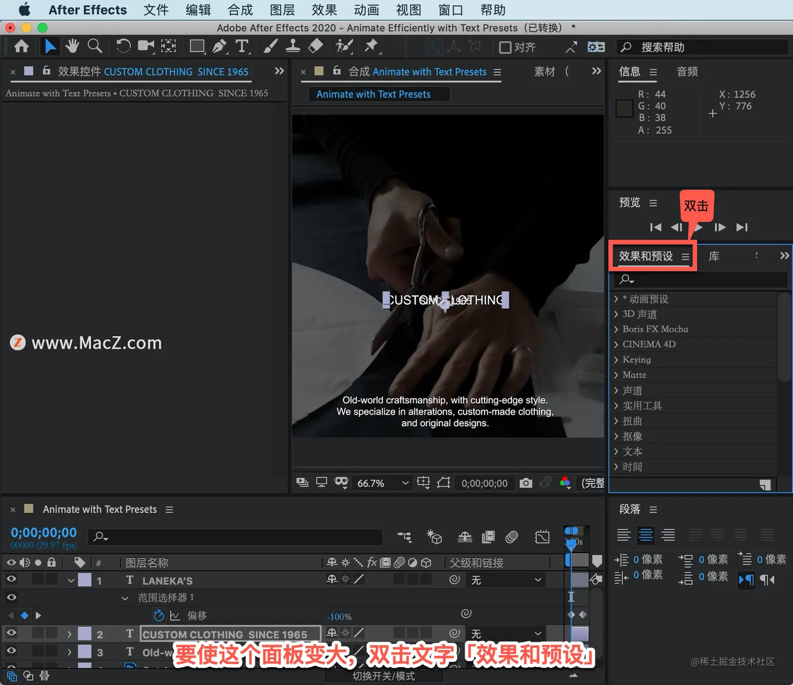Select the Horizontal Type tool

point(242,47)
